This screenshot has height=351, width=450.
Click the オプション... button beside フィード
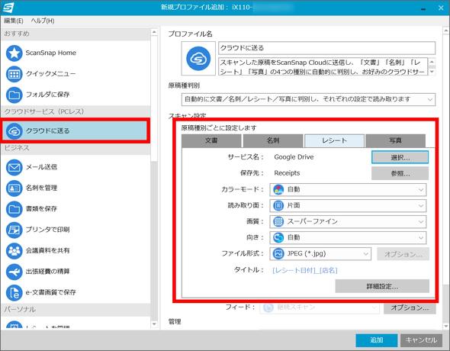(410, 308)
